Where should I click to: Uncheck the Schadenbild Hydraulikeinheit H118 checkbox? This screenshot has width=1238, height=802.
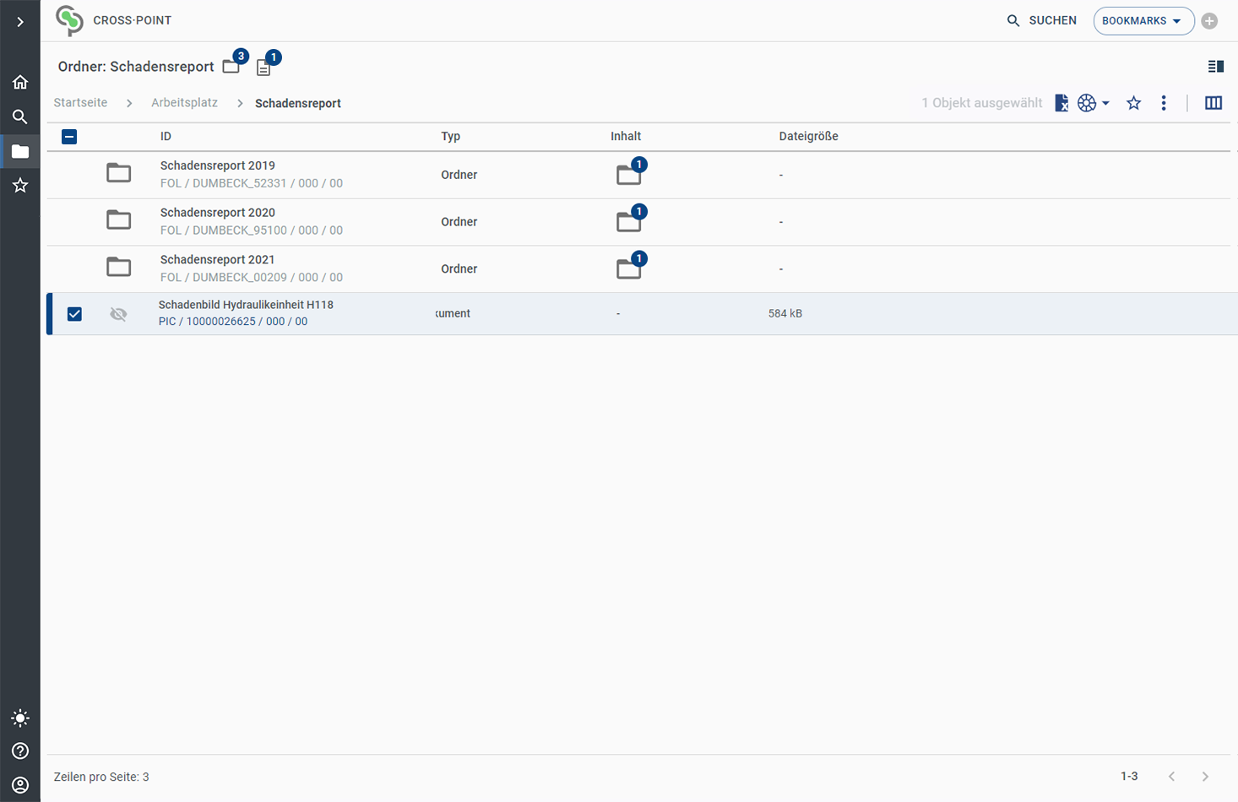coord(74,314)
